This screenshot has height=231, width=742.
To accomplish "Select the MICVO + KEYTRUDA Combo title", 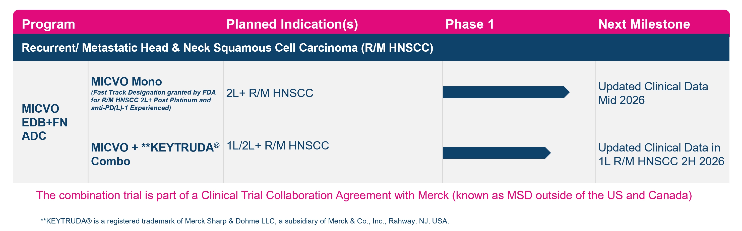I will 155,155.
